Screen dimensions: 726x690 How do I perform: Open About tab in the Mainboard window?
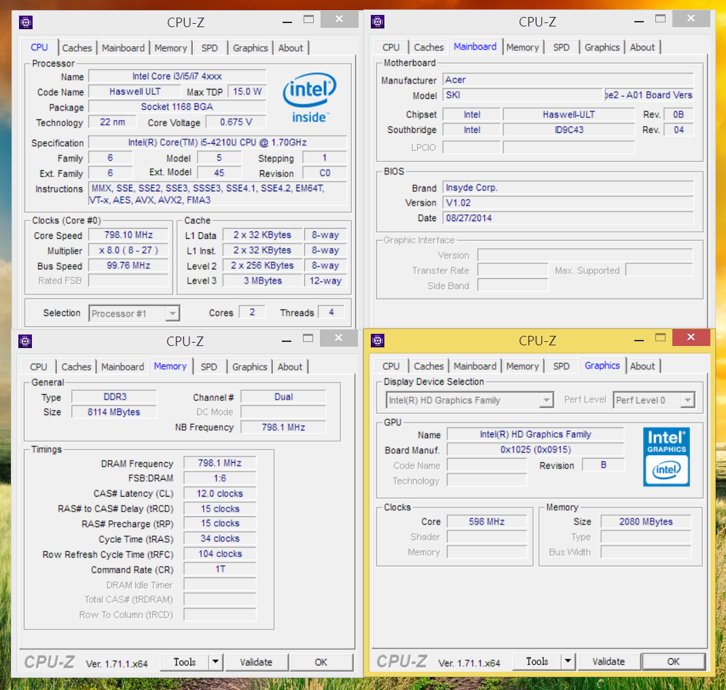click(642, 47)
